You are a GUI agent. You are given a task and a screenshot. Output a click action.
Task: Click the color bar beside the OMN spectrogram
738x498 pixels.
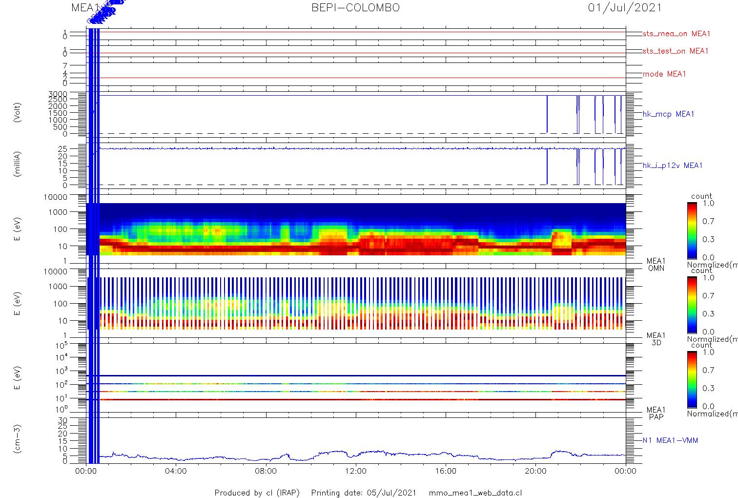(x=692, y=230)
